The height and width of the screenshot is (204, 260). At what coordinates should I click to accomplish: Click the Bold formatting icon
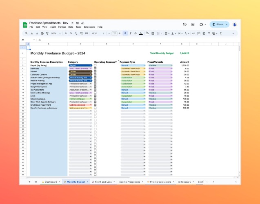click(x=125, y=33)
